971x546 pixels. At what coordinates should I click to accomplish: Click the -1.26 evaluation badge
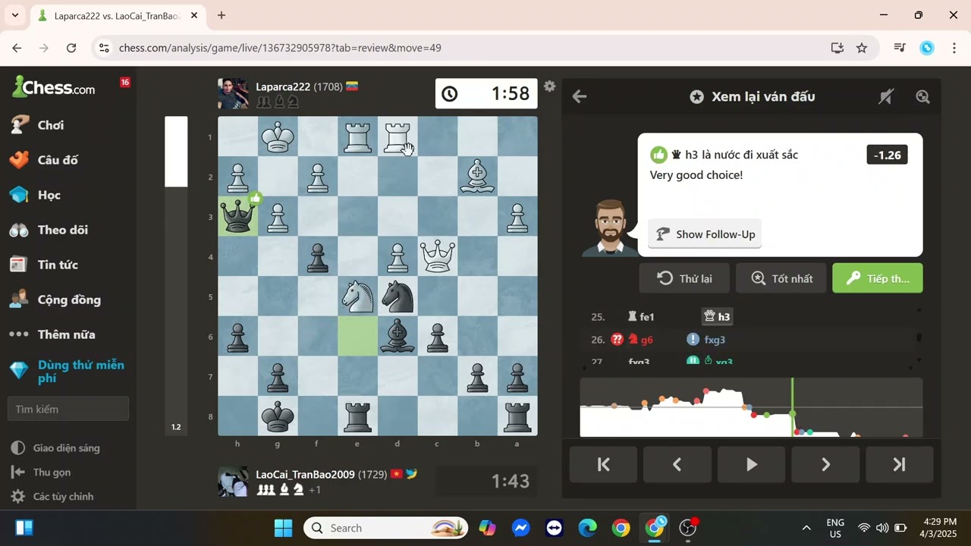pyautogui.click(x=887, y=155)
